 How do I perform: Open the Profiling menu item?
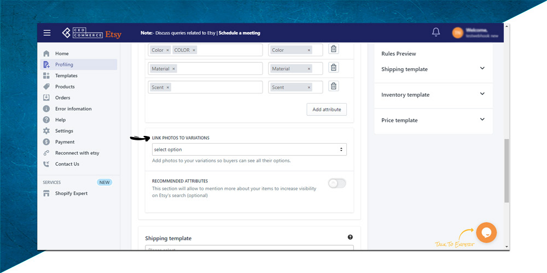click(x=64, y=64)
